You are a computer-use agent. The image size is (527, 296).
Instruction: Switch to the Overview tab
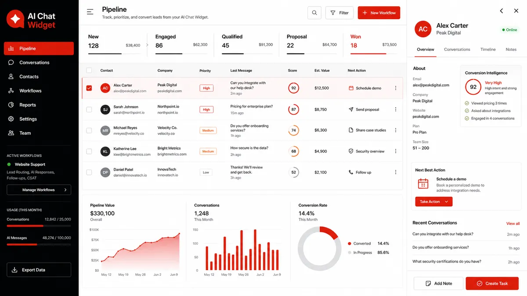click(426, 50)
